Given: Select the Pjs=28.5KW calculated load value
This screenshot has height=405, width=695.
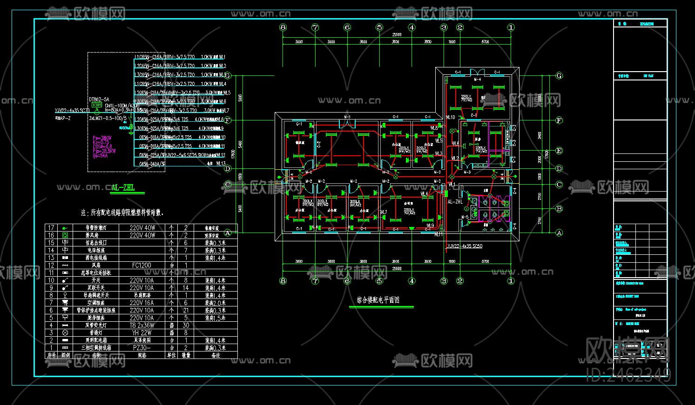Looking at the screenshot, I should coord(104,151).
